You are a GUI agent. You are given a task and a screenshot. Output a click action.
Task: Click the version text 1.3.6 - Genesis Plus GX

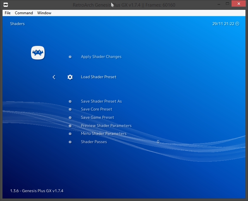pyautogui.click(x=37, y=191)
